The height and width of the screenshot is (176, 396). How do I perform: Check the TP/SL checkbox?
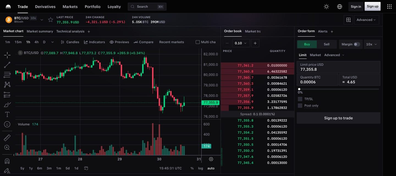click(300, 99)
